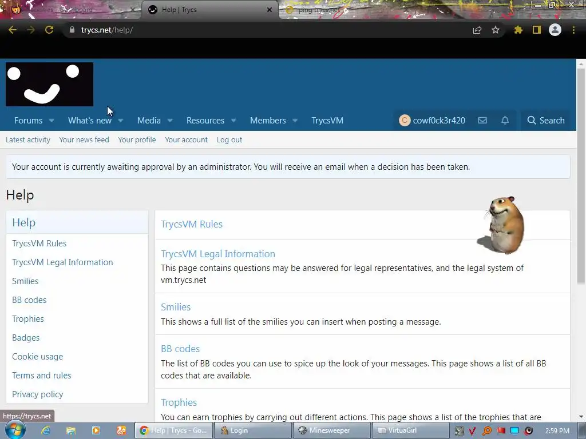Expand the Forums dropdown arrow
The height and width of the screenshot is (439, 586).
pyautogui.click(x=52, y=121)
